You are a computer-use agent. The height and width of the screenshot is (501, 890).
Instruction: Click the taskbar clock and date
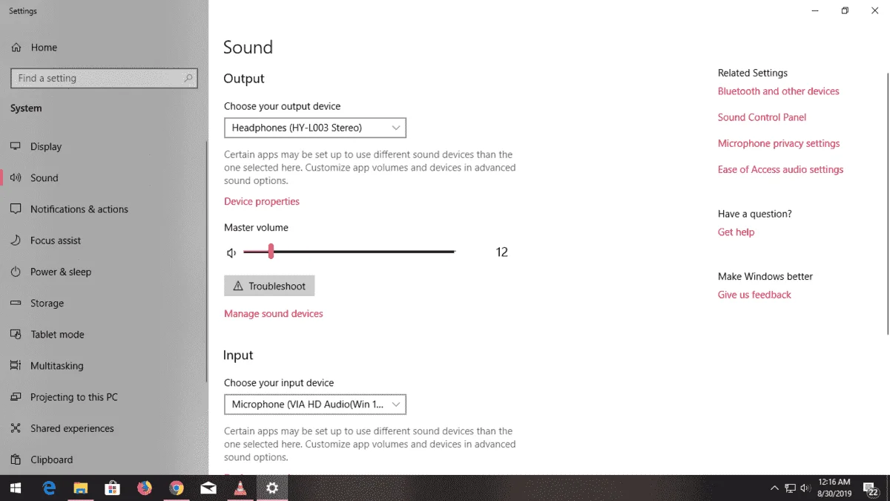tap(836, 488)
